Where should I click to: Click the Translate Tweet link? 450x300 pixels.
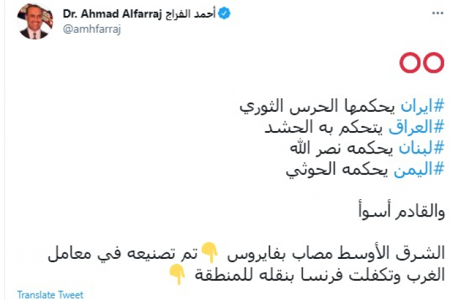pyautogui.click(x=50, y=295)
